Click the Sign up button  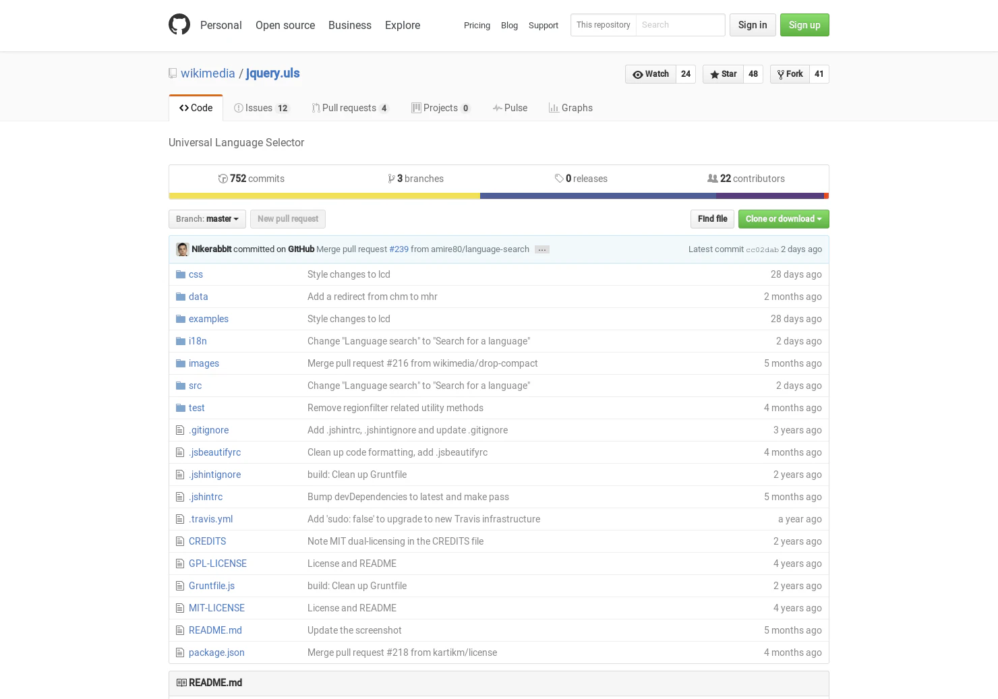(804, 24)
